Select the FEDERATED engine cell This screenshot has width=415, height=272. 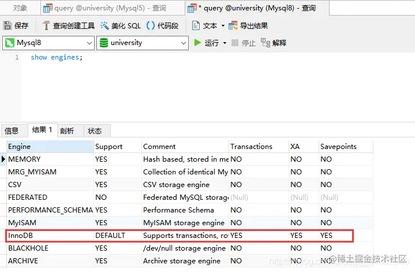pyautogui.click(x=50, y=198)
